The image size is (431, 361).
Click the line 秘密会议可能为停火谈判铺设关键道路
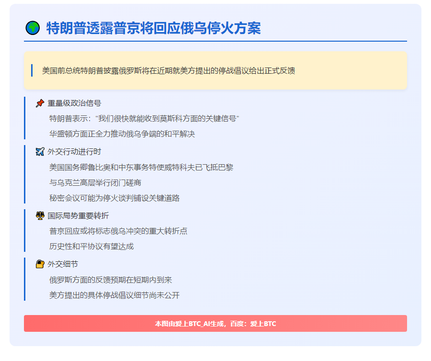tap(114, 198)
